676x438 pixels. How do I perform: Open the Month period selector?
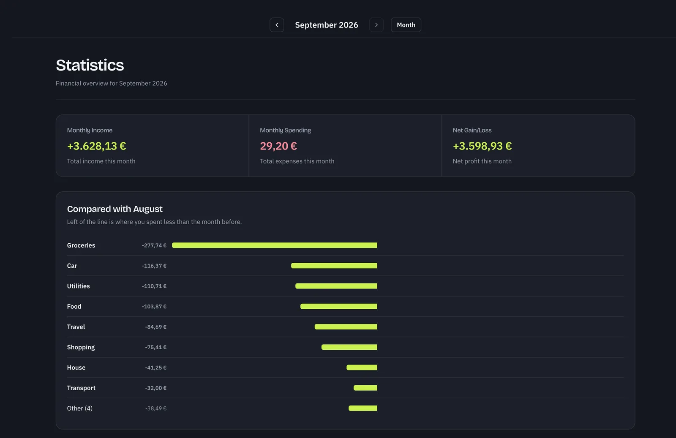pyautogui.click(x=406, y=25)
